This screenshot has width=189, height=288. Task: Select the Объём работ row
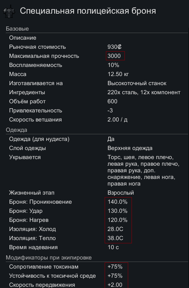(97, 101)
